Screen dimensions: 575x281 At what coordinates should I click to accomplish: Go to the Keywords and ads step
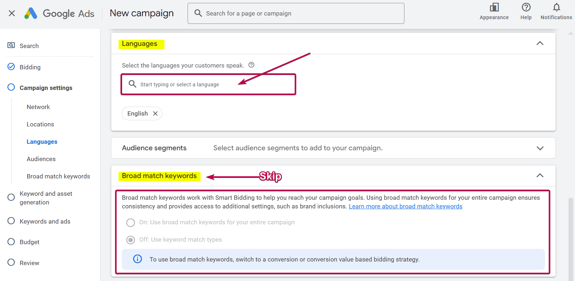45,221
